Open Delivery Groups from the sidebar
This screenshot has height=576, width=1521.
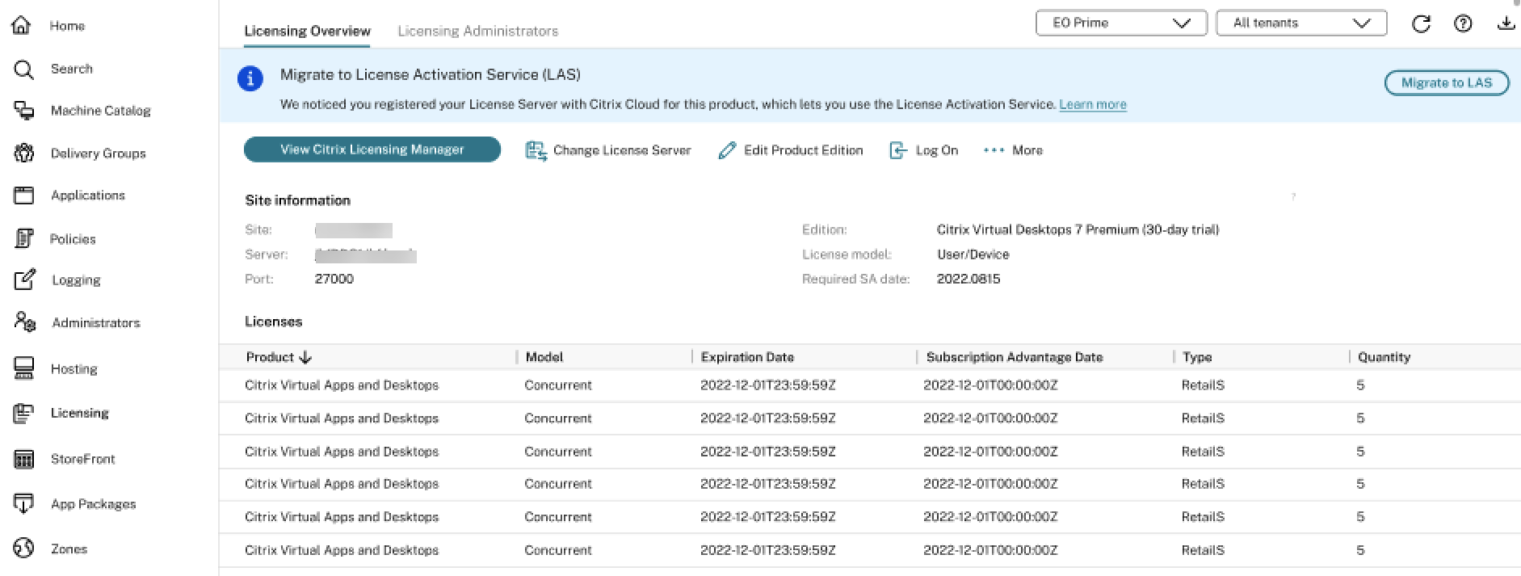98,153
